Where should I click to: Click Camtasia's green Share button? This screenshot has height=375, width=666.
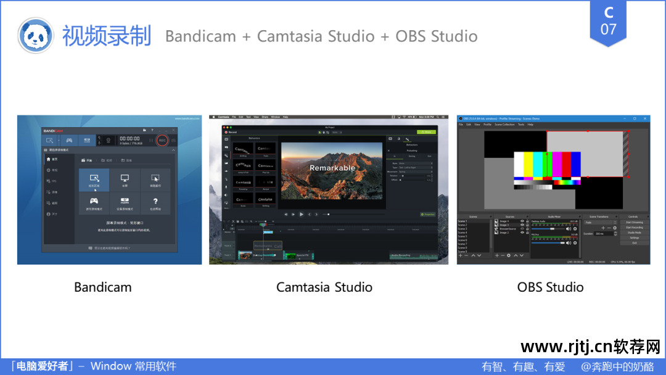point(426,132)
